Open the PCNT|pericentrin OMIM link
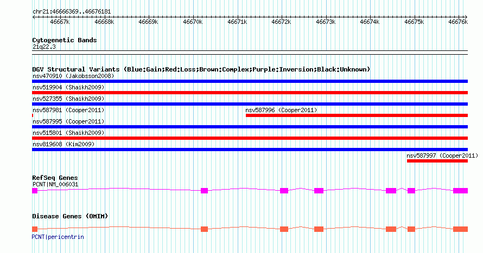483x253 pixels. pos(58,237)
